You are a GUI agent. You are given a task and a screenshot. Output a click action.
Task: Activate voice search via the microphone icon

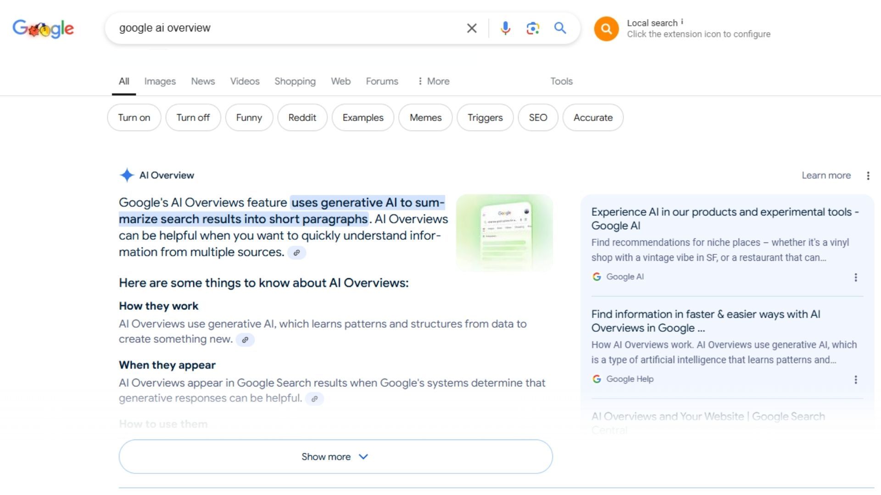click(505, 28)
